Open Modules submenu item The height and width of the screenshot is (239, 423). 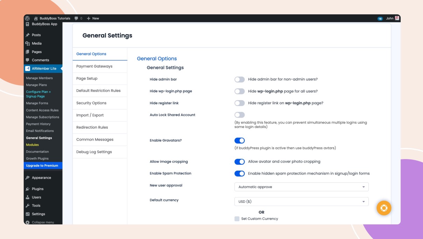coord(32,145)
